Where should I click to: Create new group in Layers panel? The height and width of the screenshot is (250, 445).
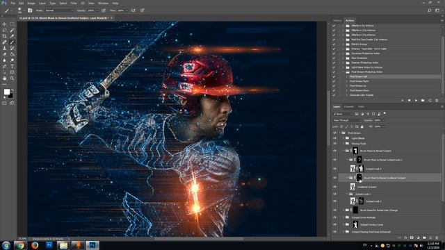424,237
